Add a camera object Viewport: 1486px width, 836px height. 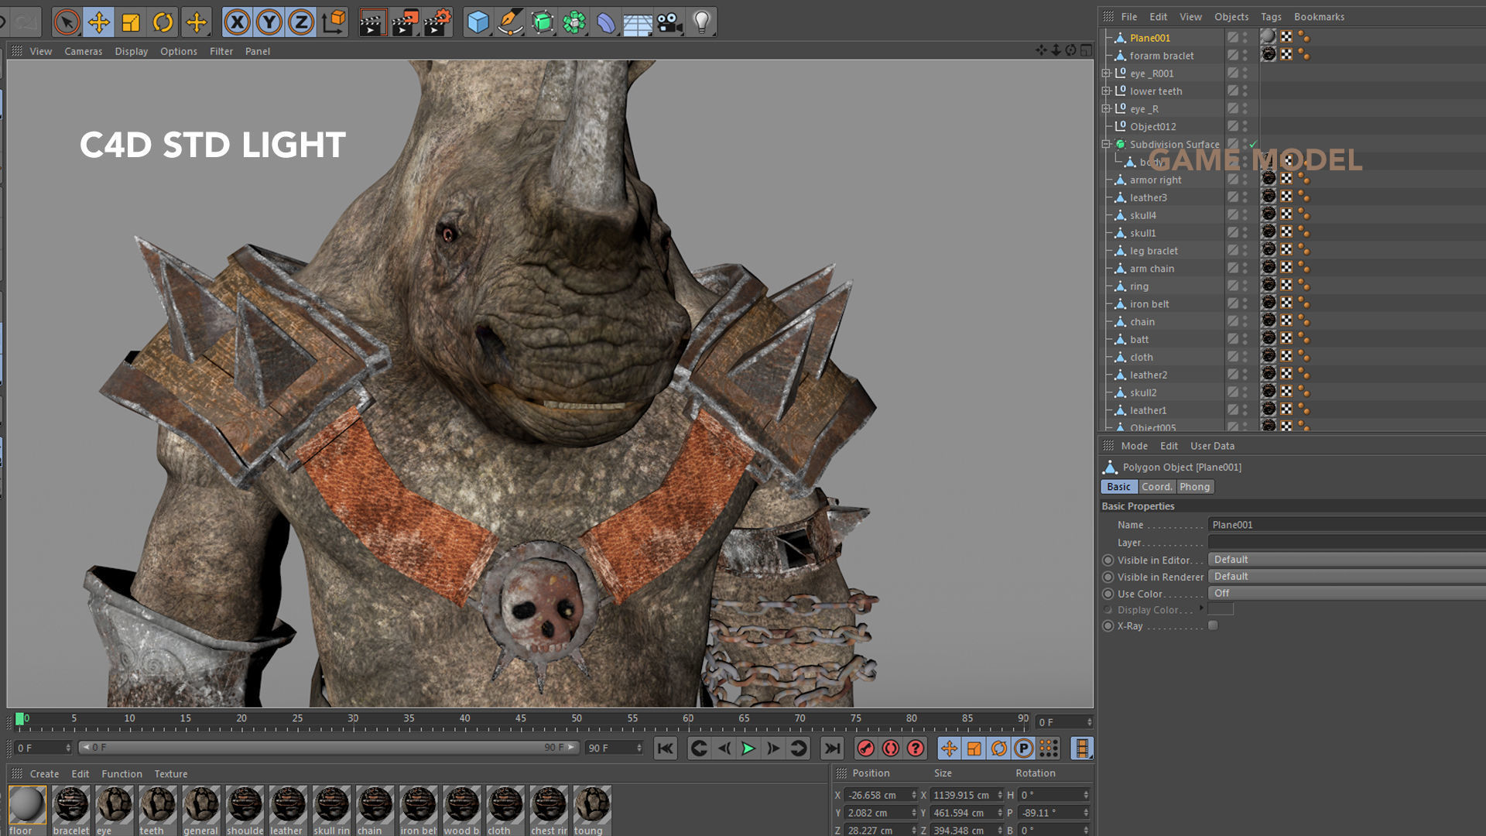point(669,22)
